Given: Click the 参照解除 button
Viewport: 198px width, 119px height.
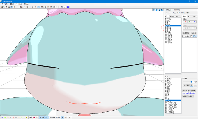Looking at the screenshot, I should pos(186,33).
